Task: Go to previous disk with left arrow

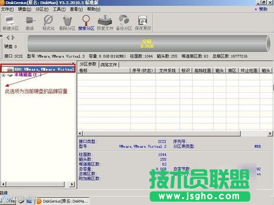Action: point(8,38)
